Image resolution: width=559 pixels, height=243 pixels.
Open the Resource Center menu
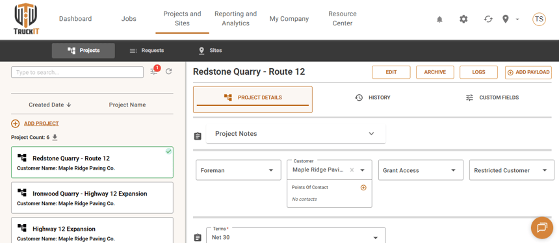(x=343, y=19)
